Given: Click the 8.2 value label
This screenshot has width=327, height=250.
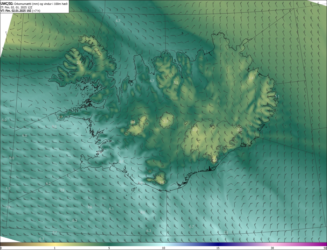Looking at the screenshot, I should 54,126.
